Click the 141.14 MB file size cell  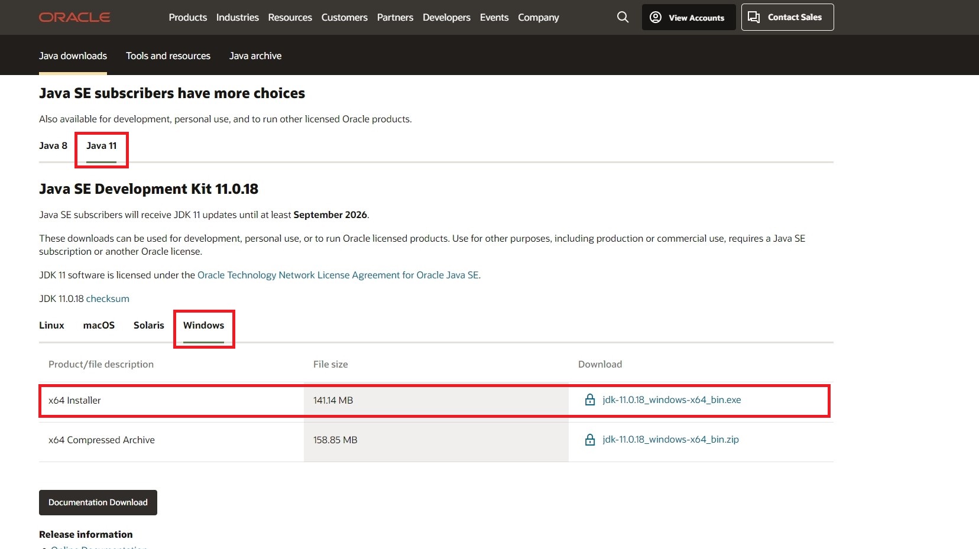(436, 401)
